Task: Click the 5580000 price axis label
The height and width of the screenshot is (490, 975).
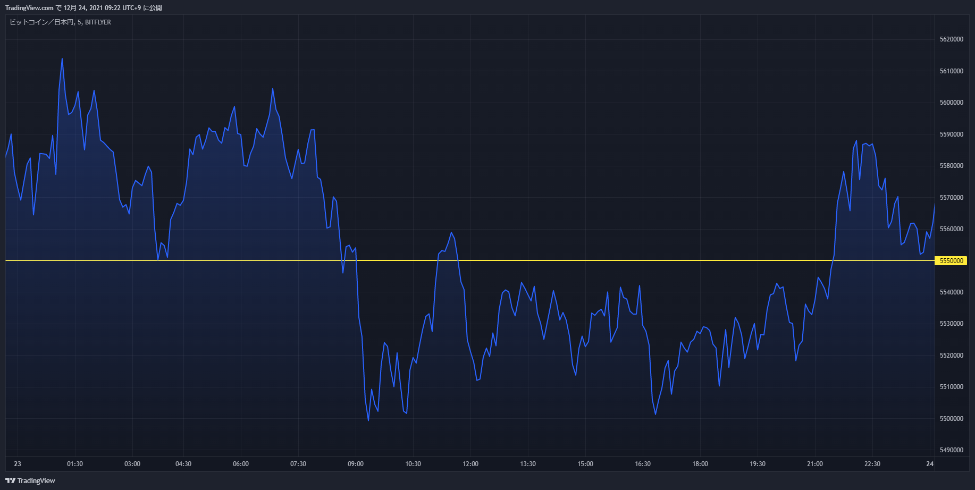Action: [x=951, y=166]
